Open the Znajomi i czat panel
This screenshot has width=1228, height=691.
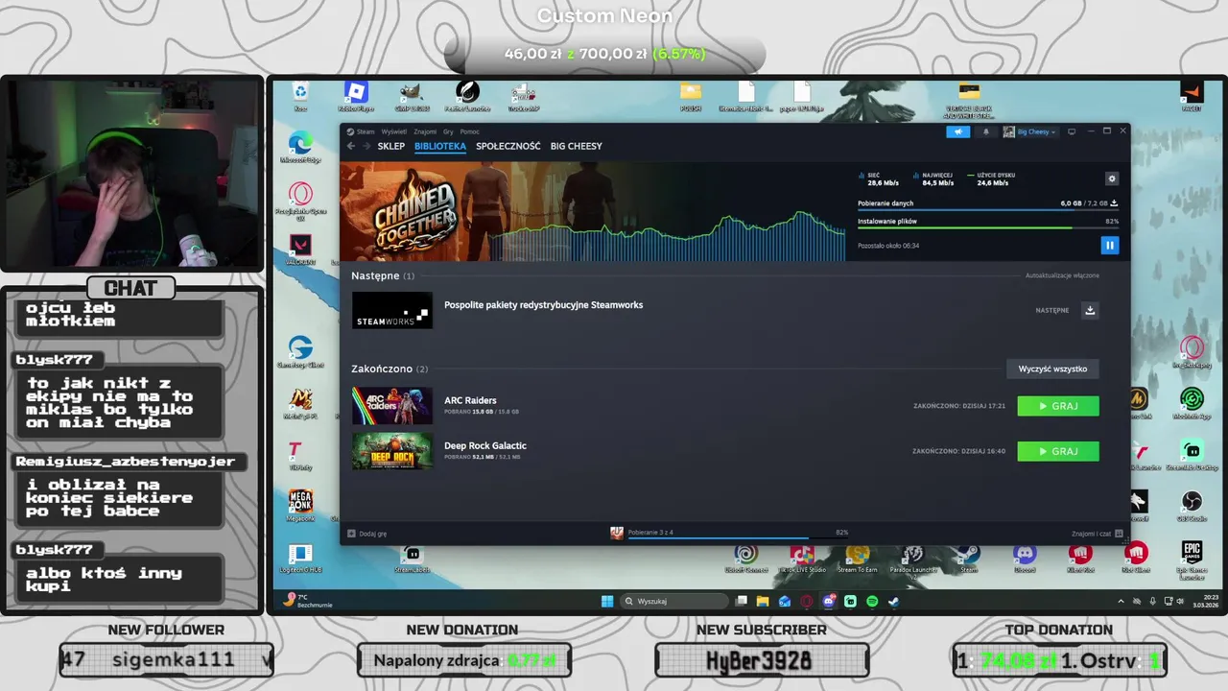point(1097,534)
